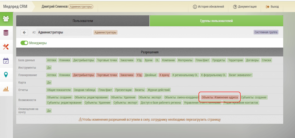Viewport: 295px width, 138px height.
Task: Click the back arrow button
Action: (24, 33)
